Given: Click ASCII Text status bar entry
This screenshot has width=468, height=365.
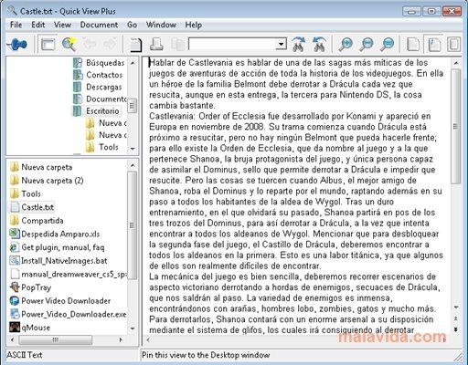Looking at the screenshot, I should point(25,355).
